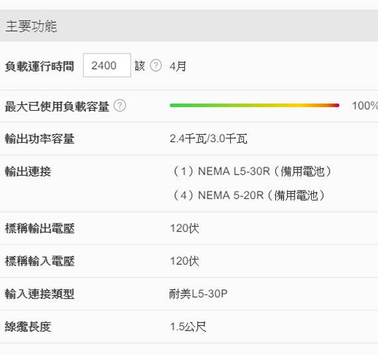The image size is (378, 355).
Task: Click the 耐美L5-30P input connection value
Action: pyautogui.click(x=198, y=294)
